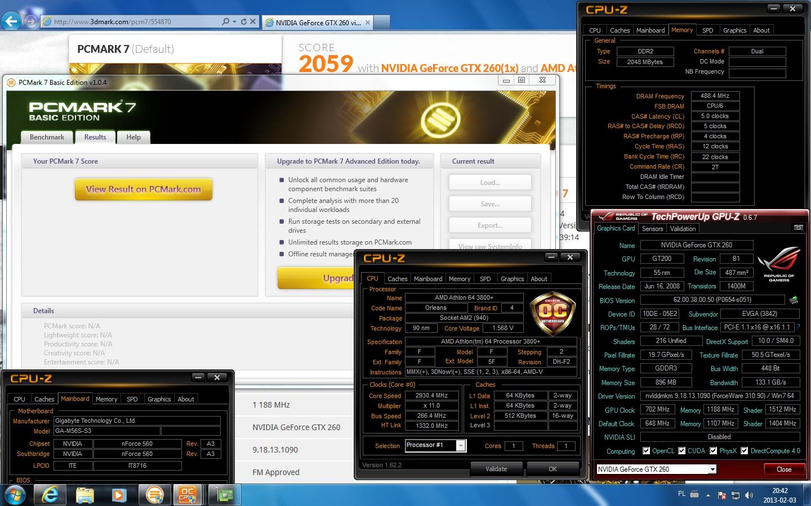The height and width of the screenshot is (506, 811).
Task: Open the GPU-Z graphics card selector dropdown
Action: click(712, 469)
